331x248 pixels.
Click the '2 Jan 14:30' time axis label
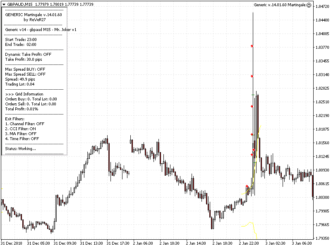tap(196, 243)
